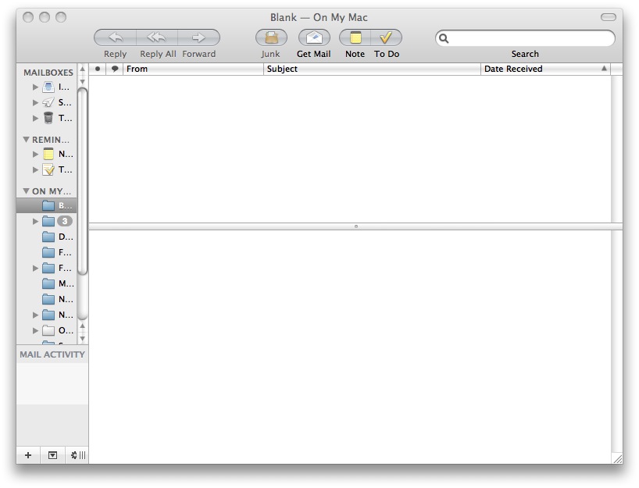This screenshot has height=488, width=639.
Task: Collapse the ON MY... section triangle
Action: [x=26, y=191]
